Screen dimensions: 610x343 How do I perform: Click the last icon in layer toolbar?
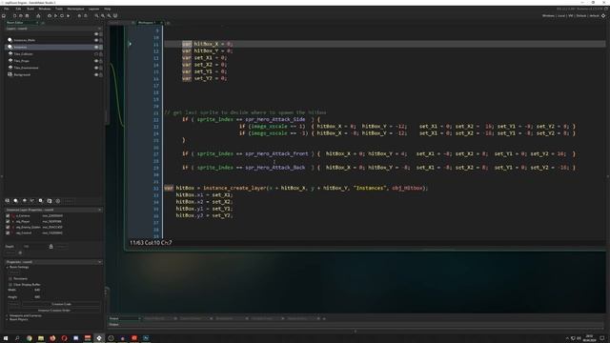58,201
